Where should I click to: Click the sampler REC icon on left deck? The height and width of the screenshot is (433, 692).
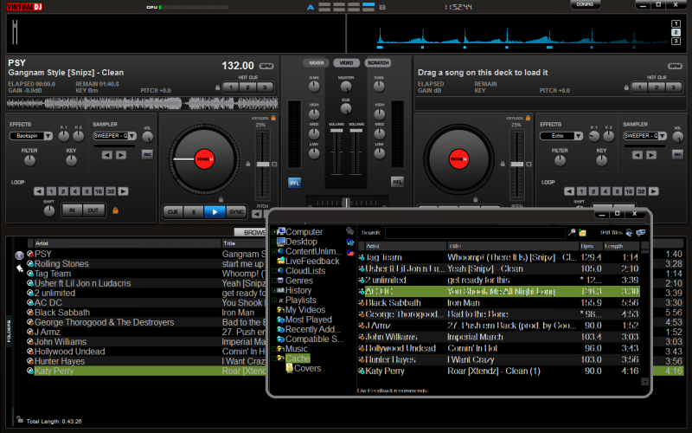146,154
